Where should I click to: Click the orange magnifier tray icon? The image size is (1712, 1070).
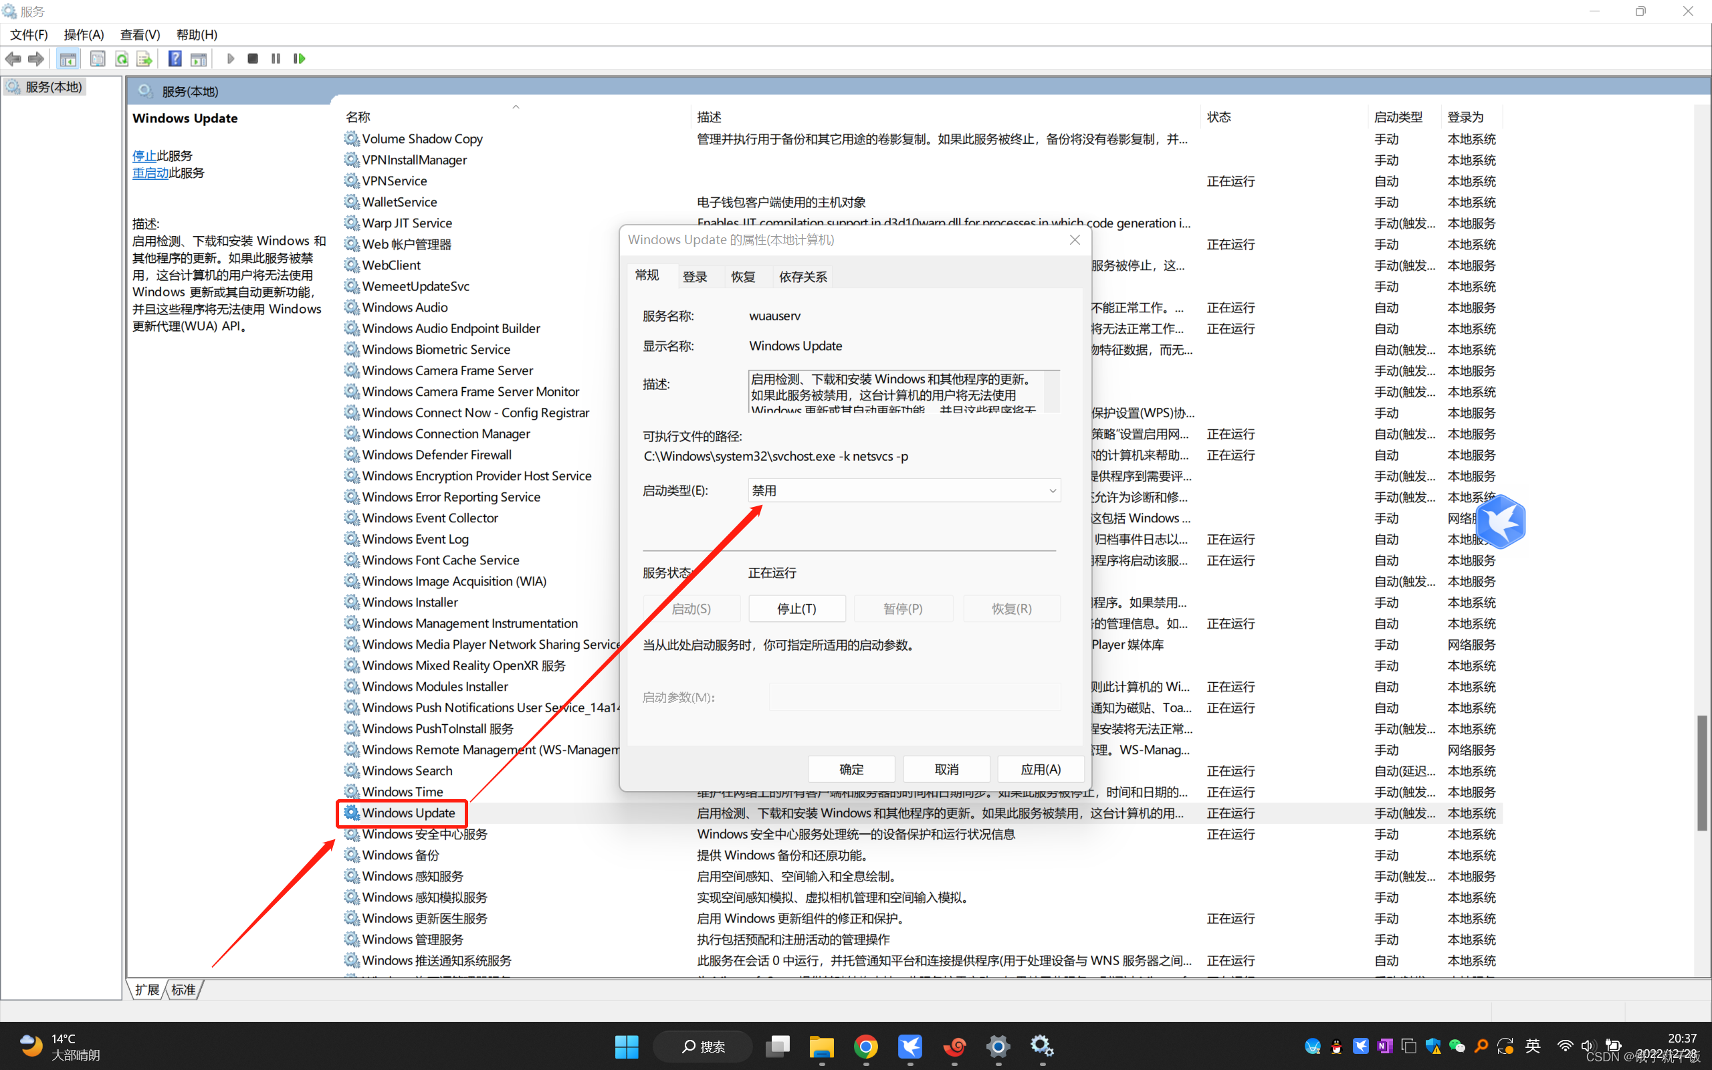(1481, 1046)
